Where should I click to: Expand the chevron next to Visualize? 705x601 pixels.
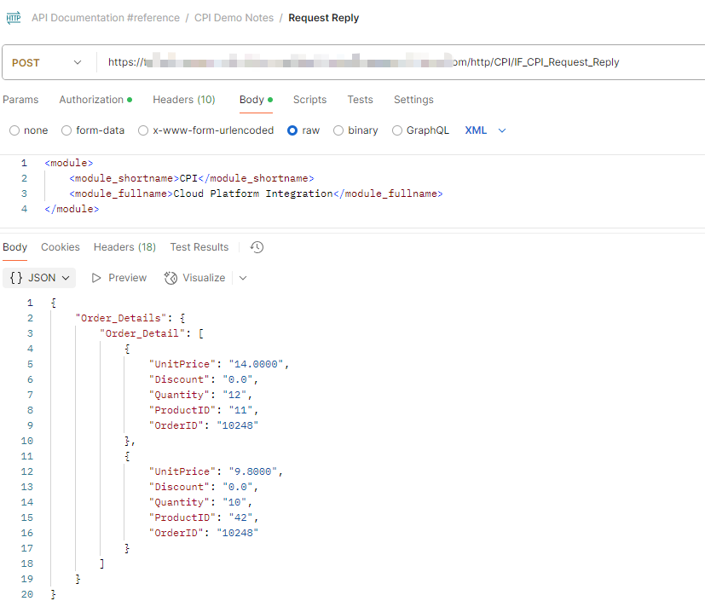tap(243, 278)
